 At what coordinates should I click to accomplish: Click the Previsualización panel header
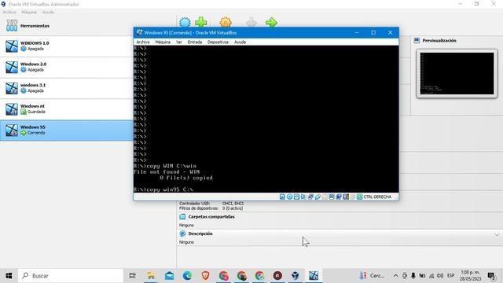[x=439, y=40]
